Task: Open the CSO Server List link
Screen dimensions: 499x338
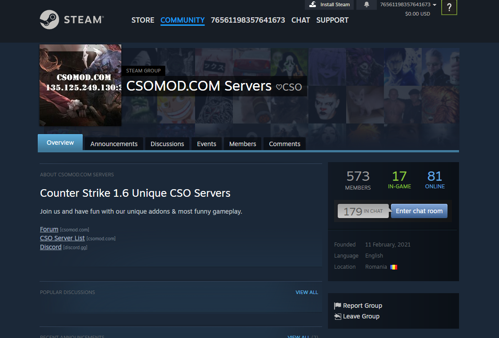Action: pyautogui.click(x=62, y=238)
